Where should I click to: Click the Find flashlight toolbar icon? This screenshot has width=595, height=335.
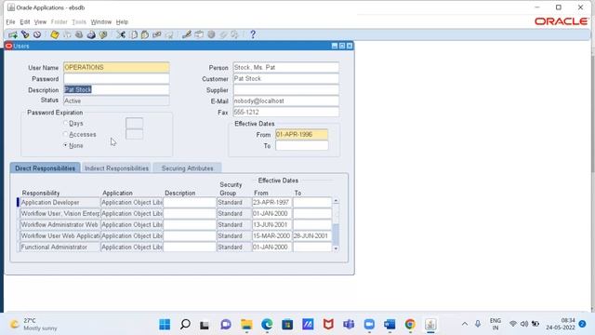click(25, 35)
